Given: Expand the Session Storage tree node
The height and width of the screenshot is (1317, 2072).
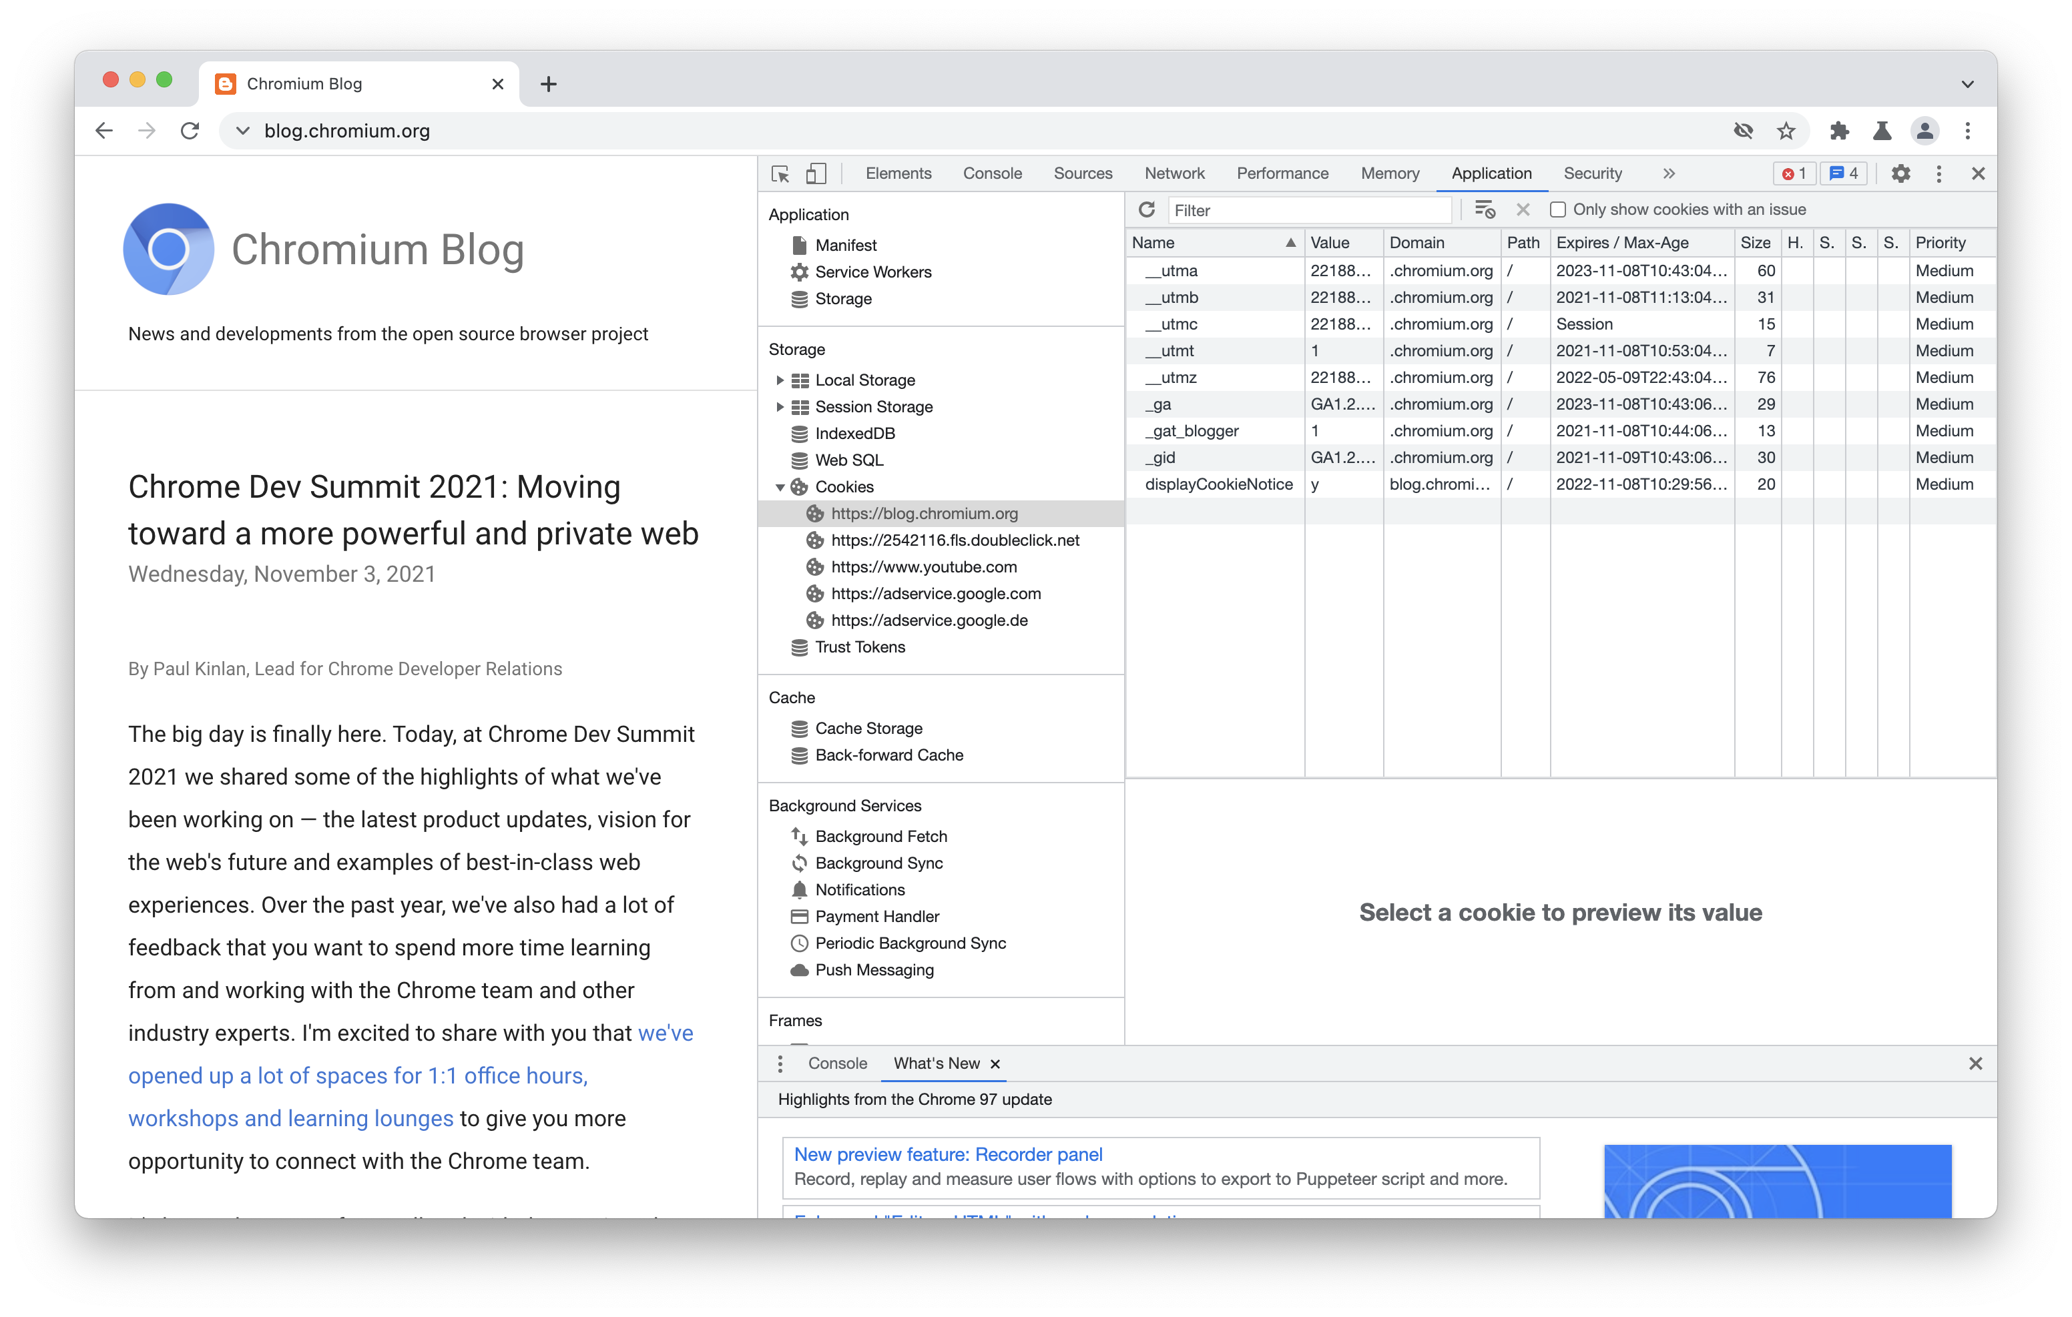Looking at the screenshot, I should coord(780,407).
